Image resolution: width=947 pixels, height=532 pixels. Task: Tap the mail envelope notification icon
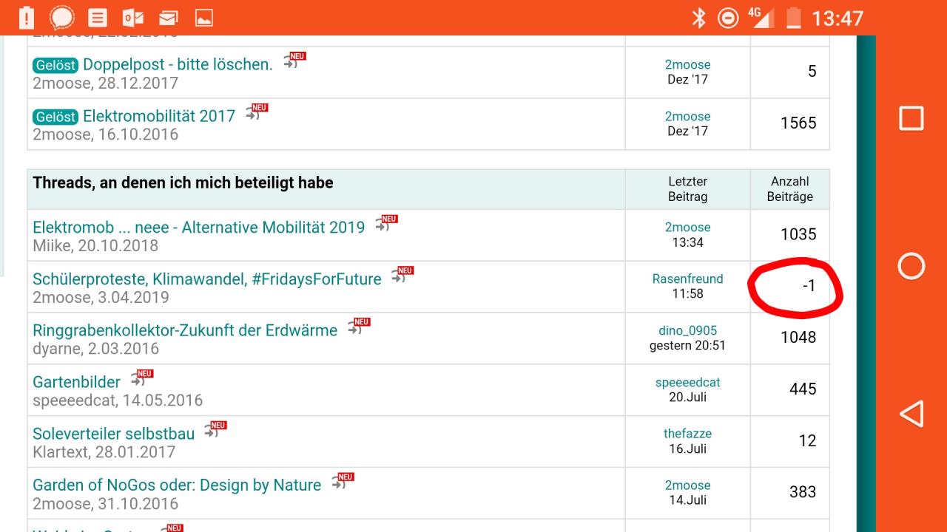coord(169,18)
